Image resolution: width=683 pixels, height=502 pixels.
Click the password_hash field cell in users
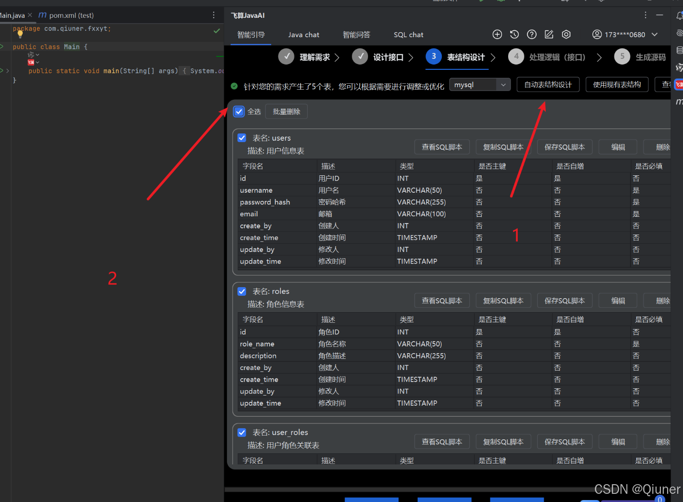coord(277,202)
